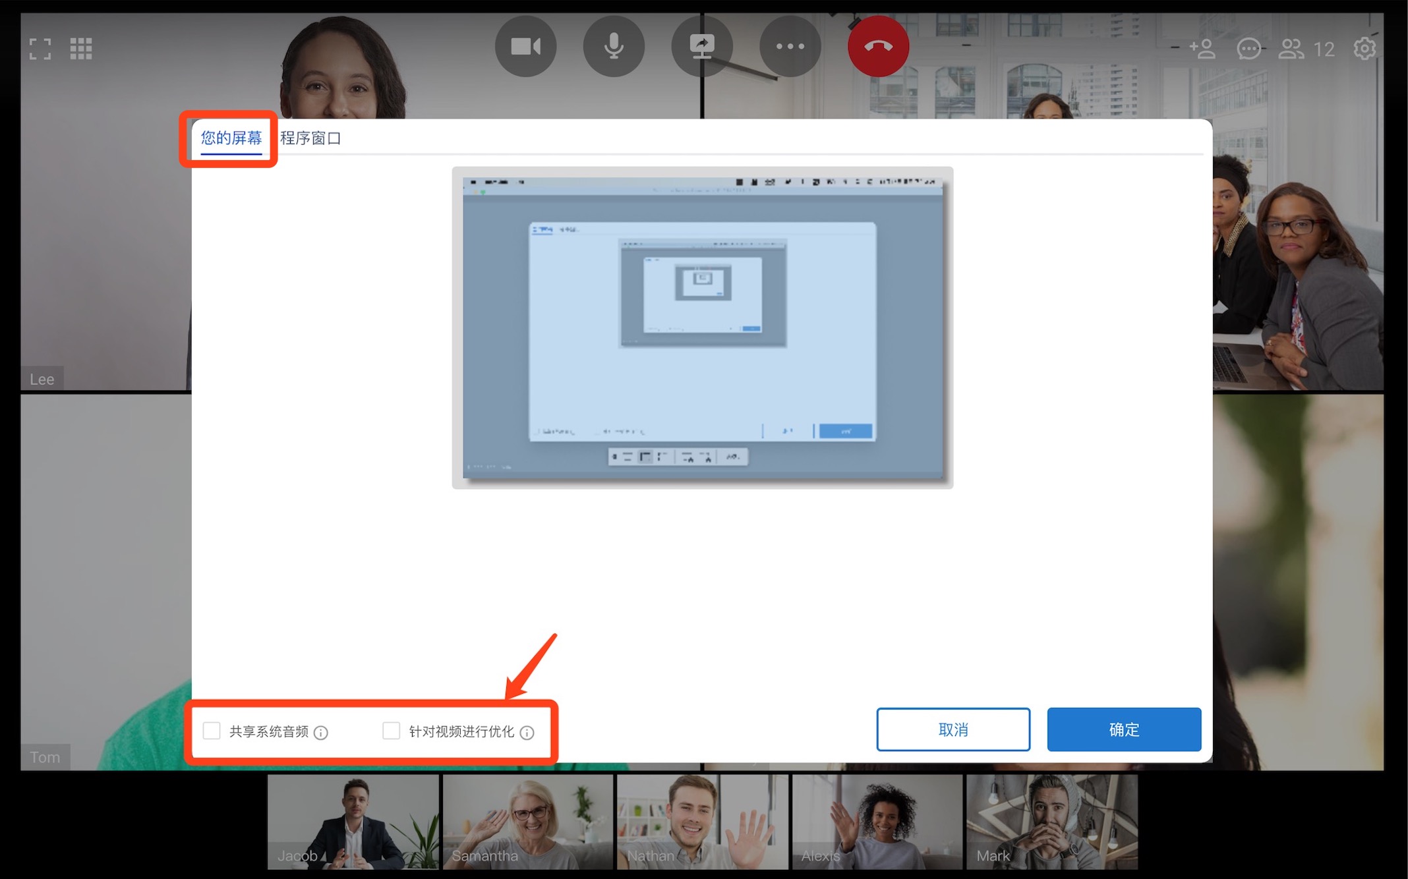Click the add participant icon
The width and height of the screenshot is (1408, 879).
click(x=1202, y=49)
